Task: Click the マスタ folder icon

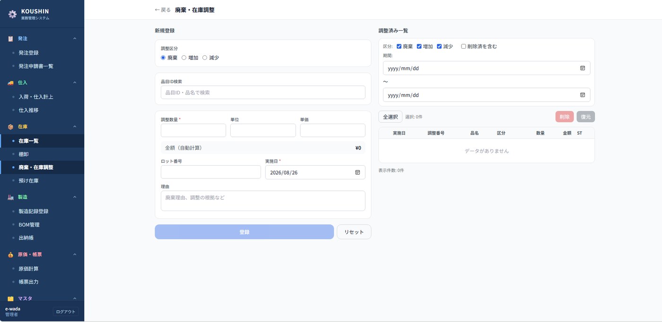Action: click(x=10, y=298)
